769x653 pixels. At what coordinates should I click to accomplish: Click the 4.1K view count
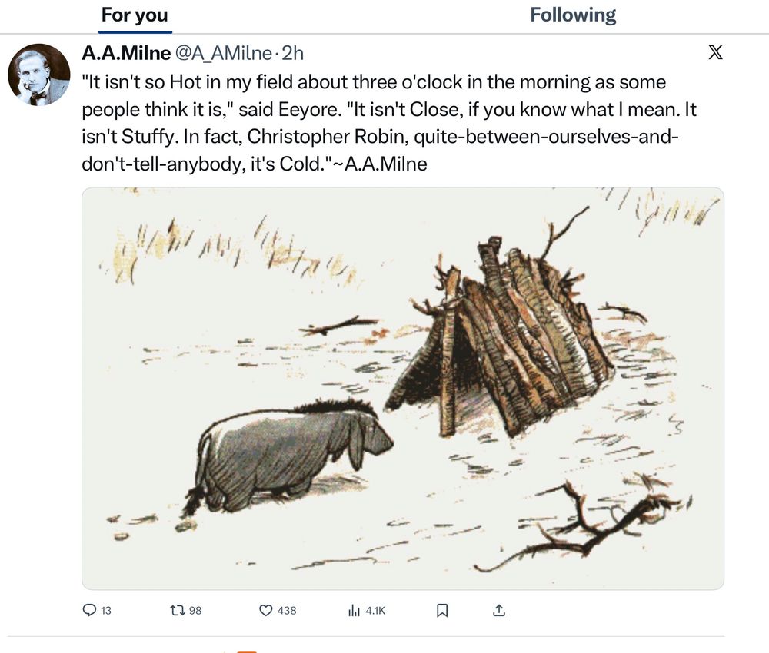[x=375, y=611]
